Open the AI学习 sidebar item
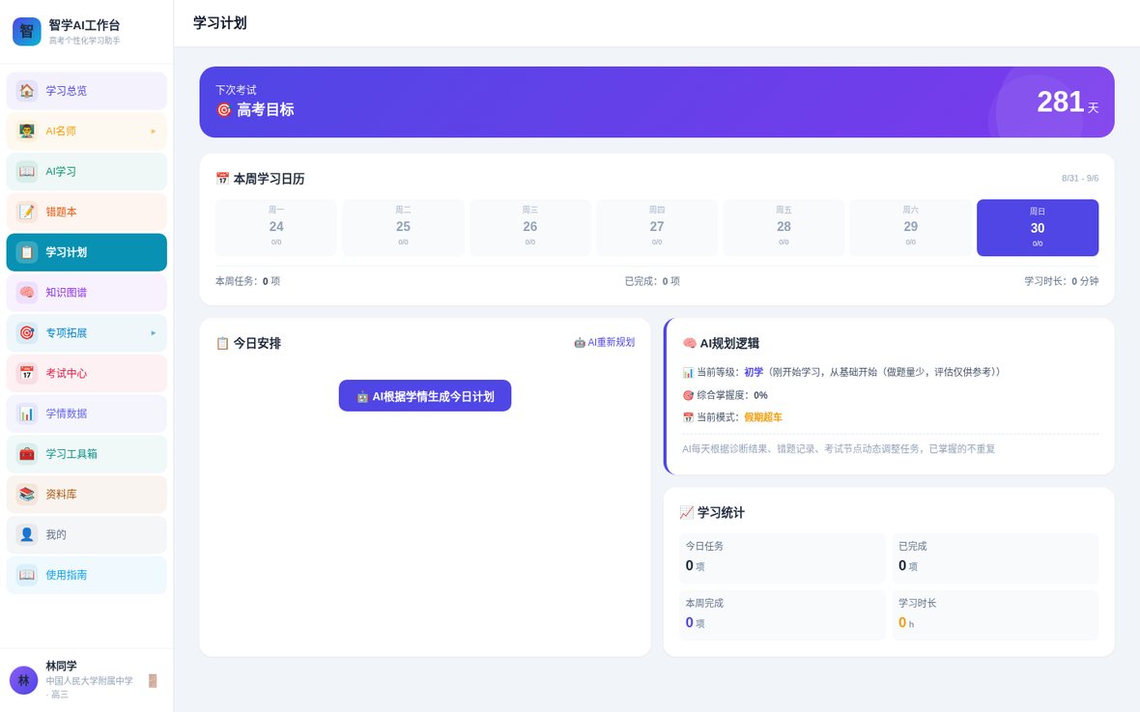1140x712 pixels. coord(87,172)
